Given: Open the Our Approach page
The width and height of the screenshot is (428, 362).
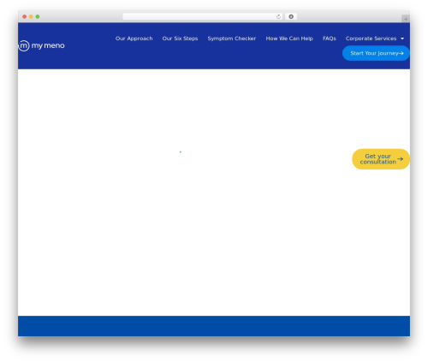Looking at the screenshot, I should pos(134,39).
